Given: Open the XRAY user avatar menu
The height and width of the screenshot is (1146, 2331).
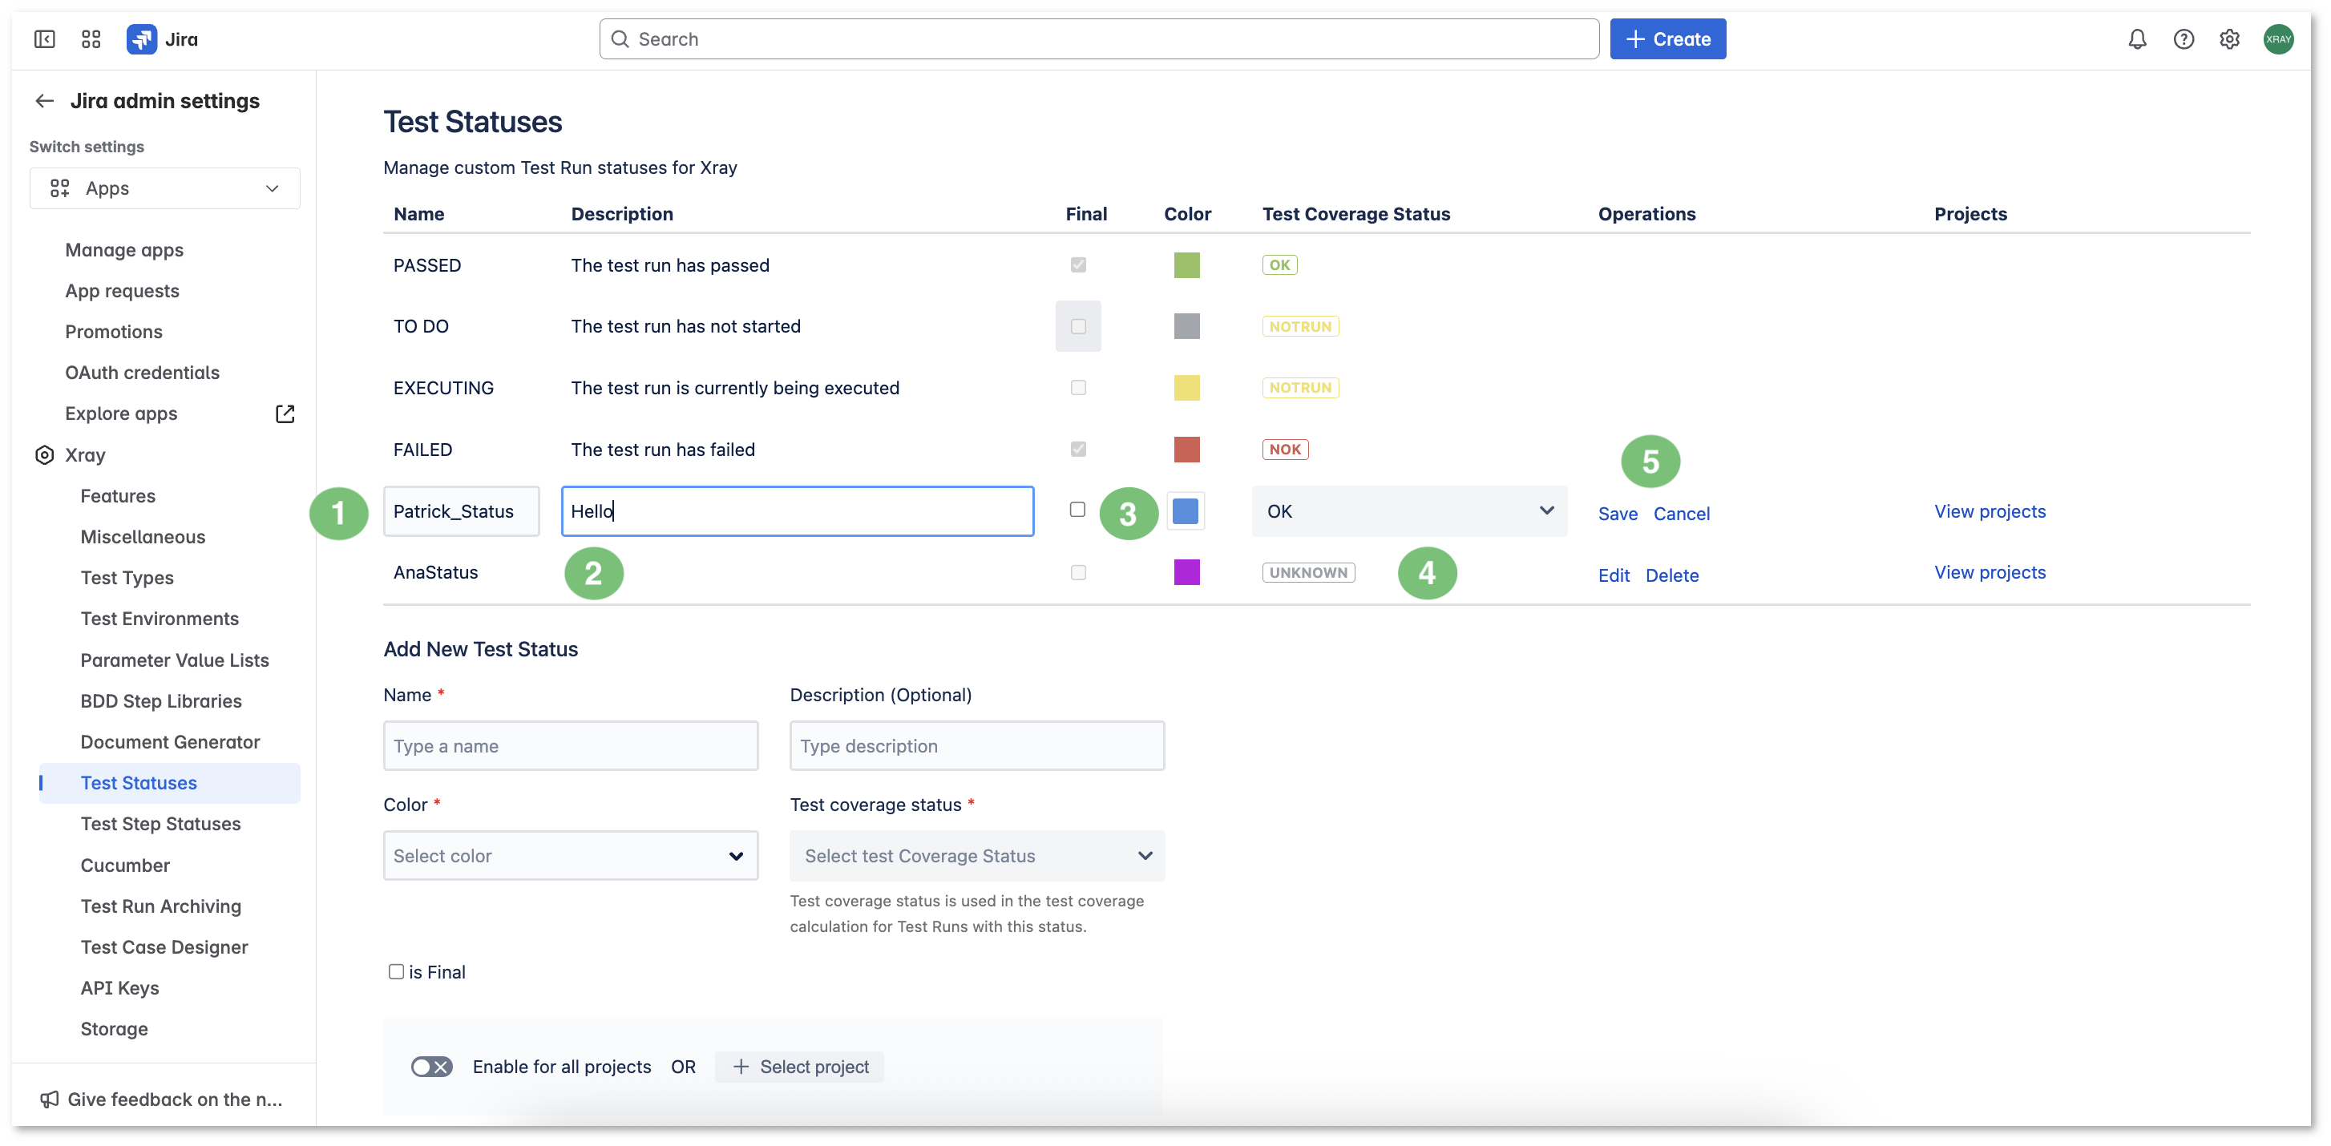Looking at the screenshot, I should pyautogui.click(x=2277, y=39).
